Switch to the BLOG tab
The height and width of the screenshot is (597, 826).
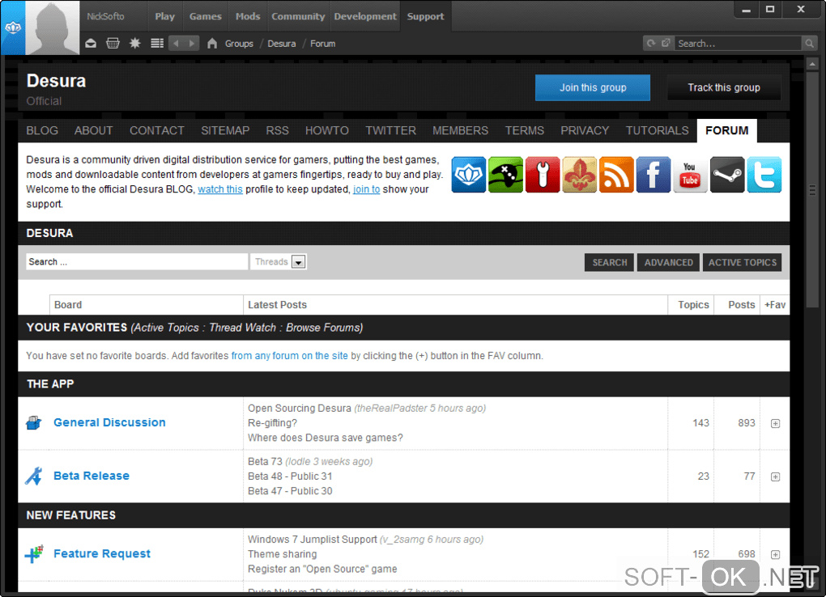(42, 130)
